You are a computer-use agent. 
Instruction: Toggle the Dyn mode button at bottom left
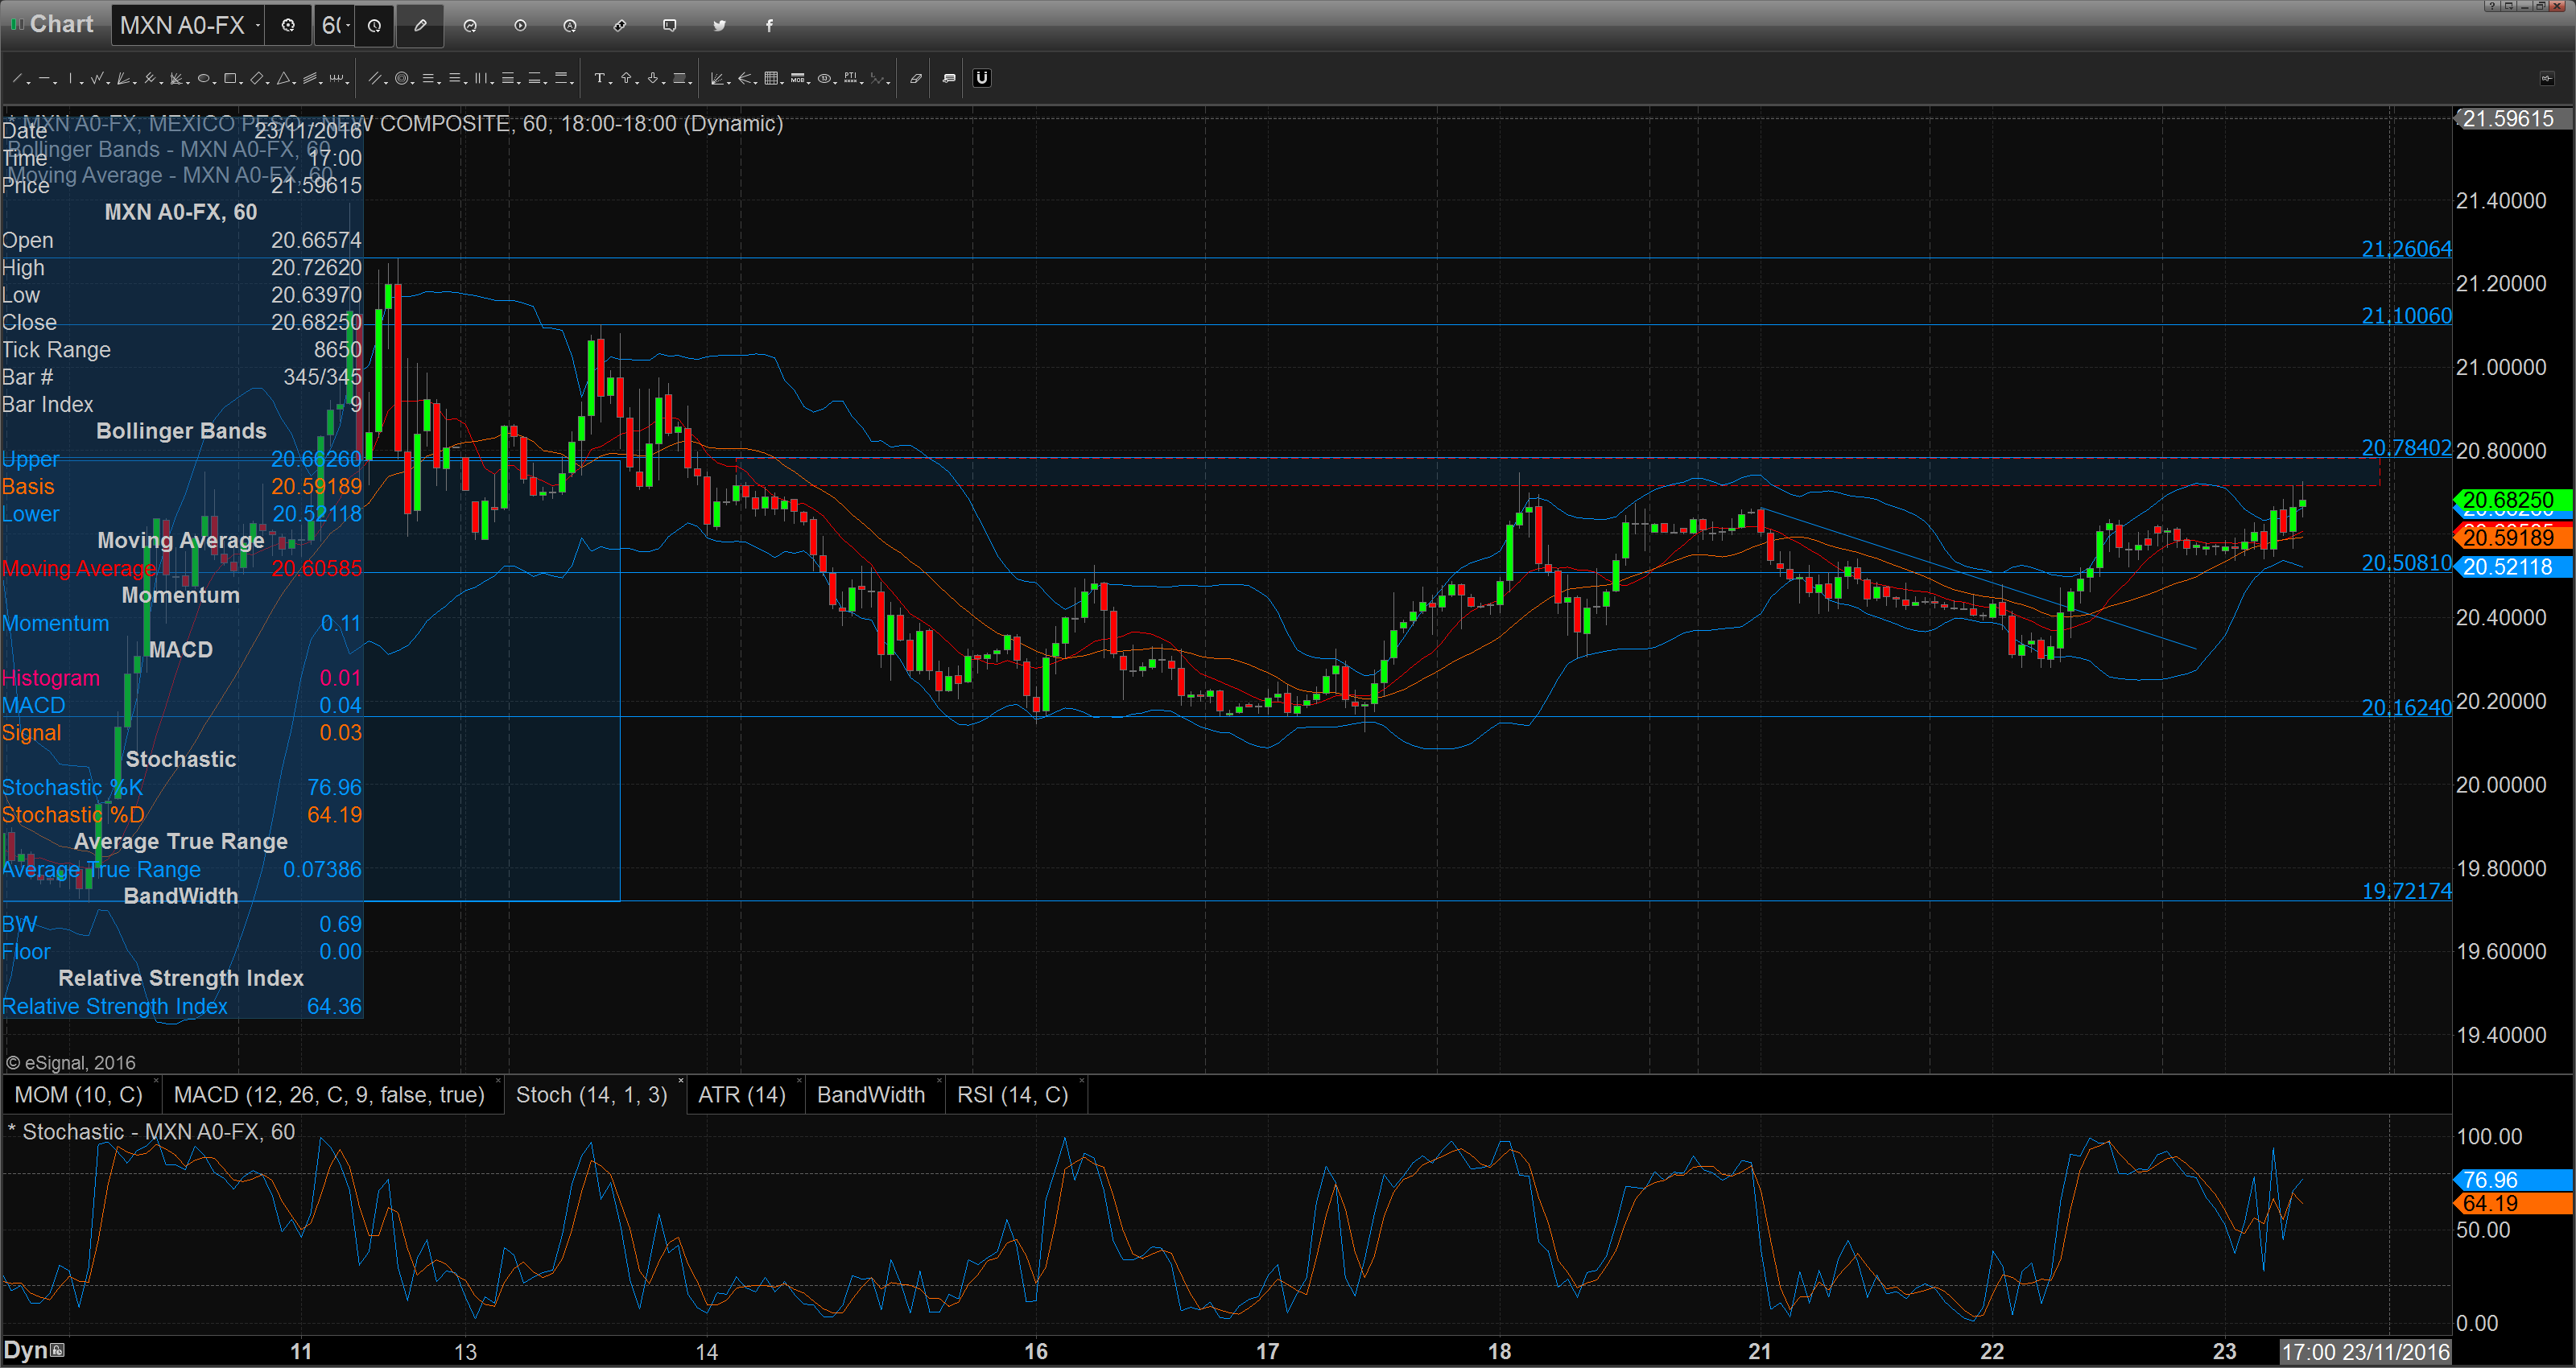[34, 1350]
